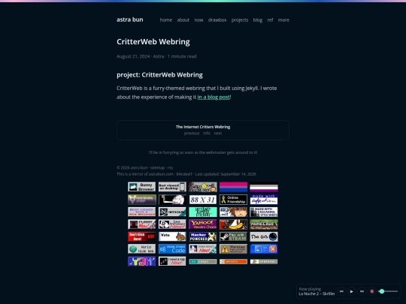Adjust the music player volume slider
Viewport: 406px width, 304px height.
[388, 291]
